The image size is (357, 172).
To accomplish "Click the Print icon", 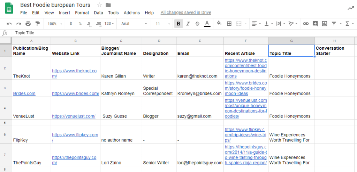I will tap(28, 24).
